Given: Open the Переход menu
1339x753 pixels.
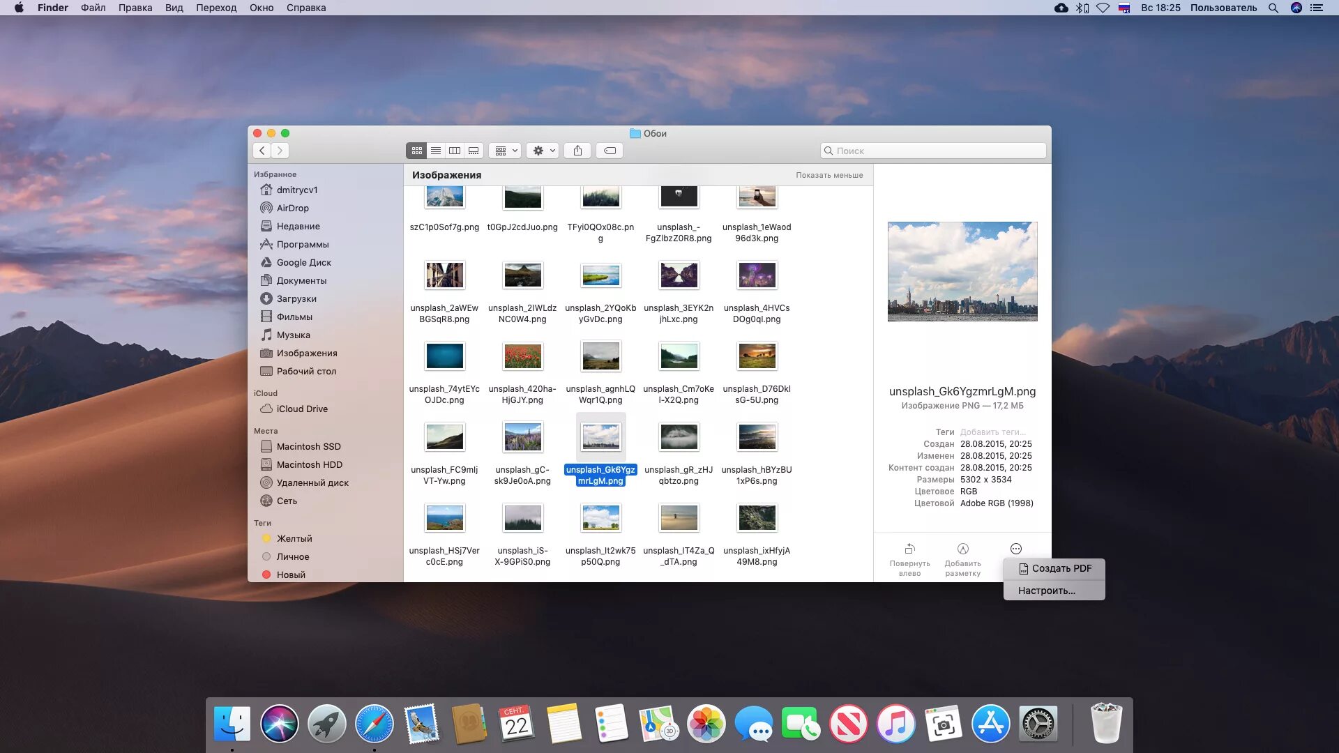Looking at the screenshot, I should (216, 8).
